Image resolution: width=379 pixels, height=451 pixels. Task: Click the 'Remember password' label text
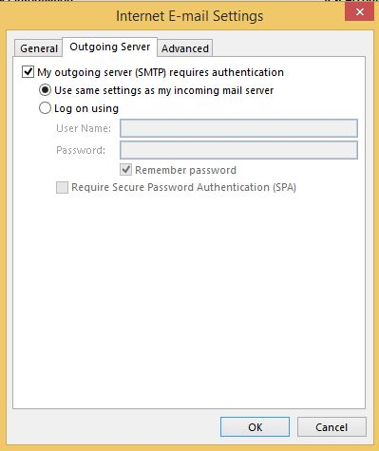185,170
